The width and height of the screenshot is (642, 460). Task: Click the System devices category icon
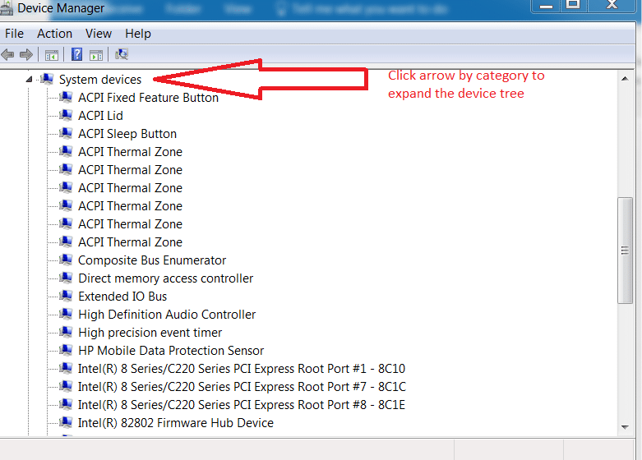[47, 80]
